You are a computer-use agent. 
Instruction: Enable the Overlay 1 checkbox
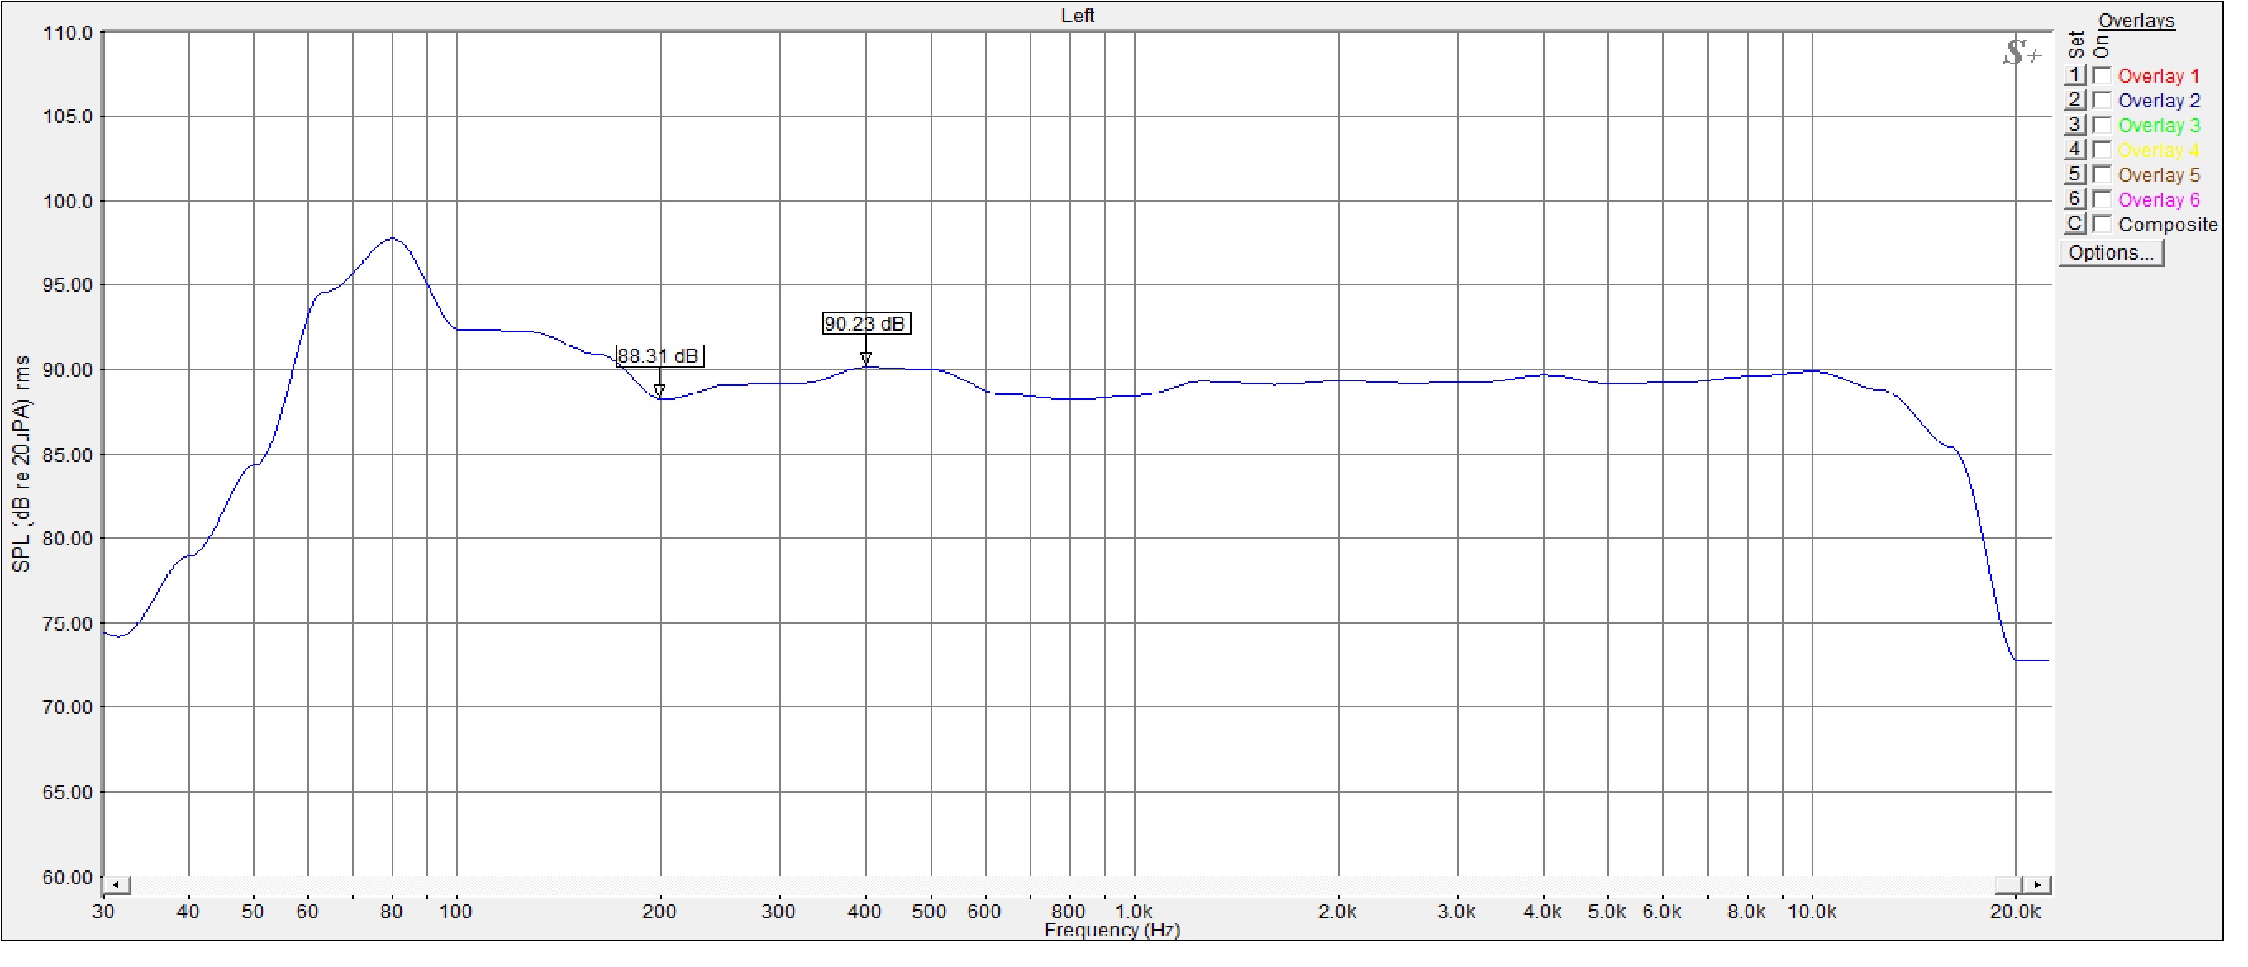click(x=2102, y=76)
